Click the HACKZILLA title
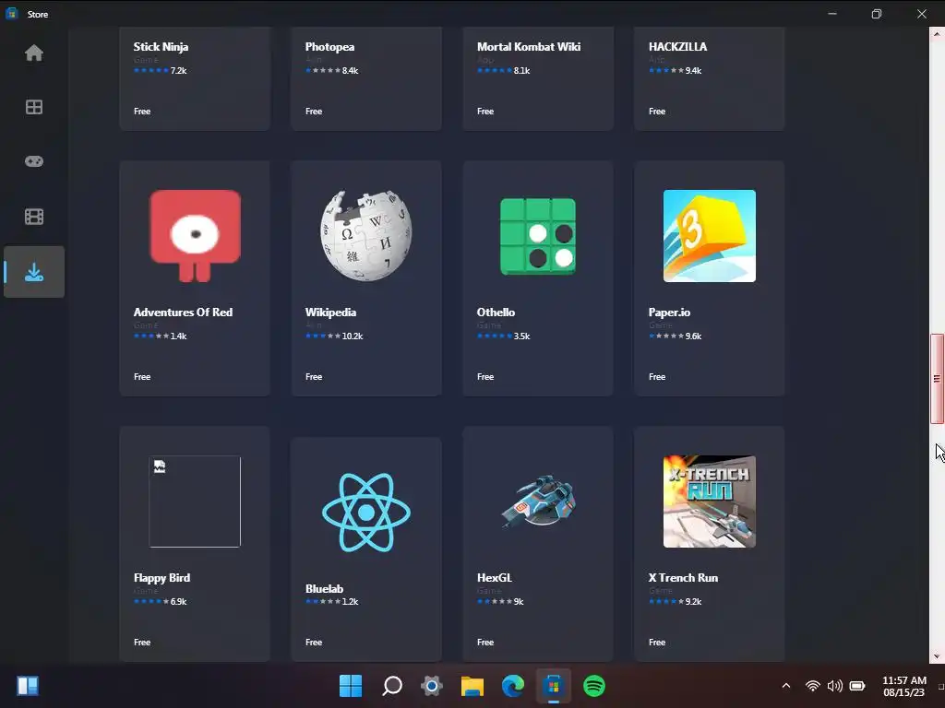Screen dimensions: 945x708 [677, 47]
